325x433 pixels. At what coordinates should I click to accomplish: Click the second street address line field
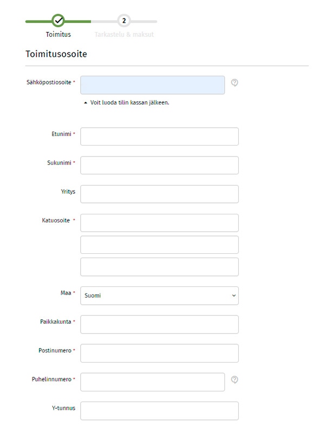coord(159,245)
